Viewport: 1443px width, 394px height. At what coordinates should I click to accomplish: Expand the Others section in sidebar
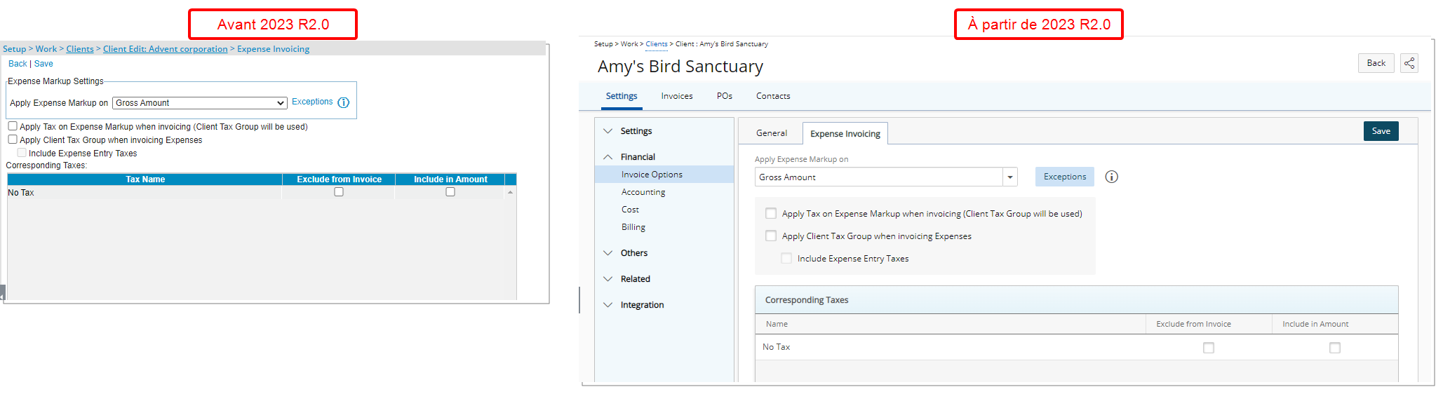click(608, 253)
